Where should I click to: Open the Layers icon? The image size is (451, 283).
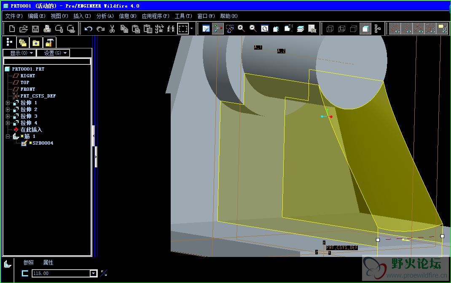(x=300, y=29)
